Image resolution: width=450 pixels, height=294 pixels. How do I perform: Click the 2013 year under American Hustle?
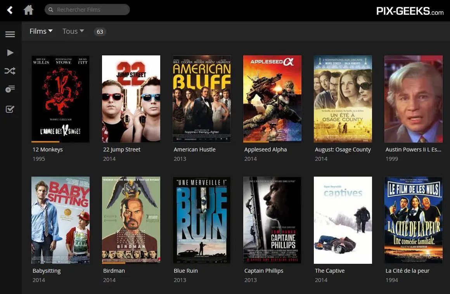pyautogui.click(x=180, y=159)
